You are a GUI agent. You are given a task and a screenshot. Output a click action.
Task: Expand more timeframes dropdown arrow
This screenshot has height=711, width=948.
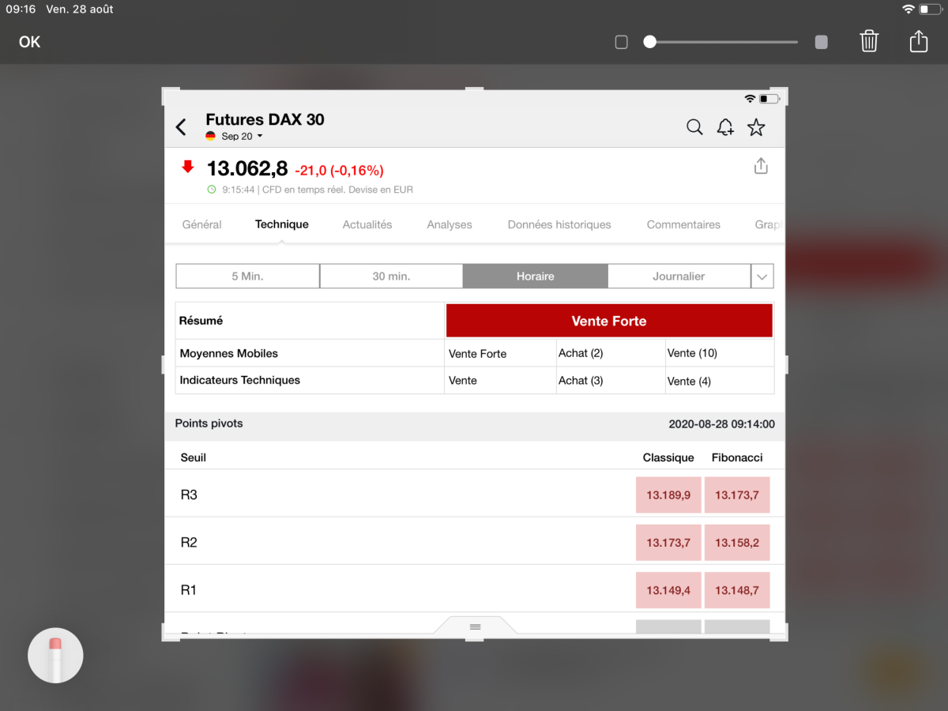tap(762, 276)
